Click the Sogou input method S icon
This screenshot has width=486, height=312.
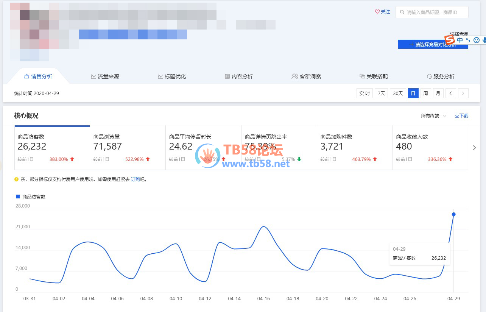point(449,40)
